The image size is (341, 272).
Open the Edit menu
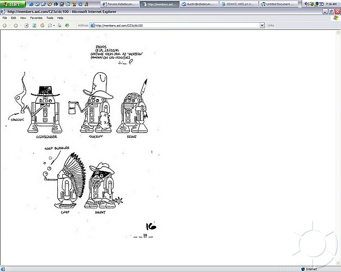pos(14,18)
